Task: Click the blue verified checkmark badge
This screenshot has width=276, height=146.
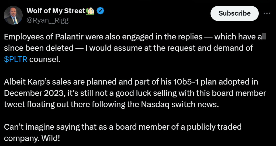Action: point(101,11)
